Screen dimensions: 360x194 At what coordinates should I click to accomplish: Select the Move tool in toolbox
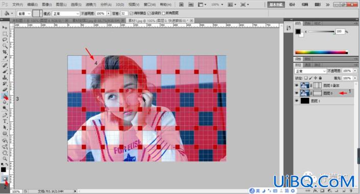[x=5, y=28]
